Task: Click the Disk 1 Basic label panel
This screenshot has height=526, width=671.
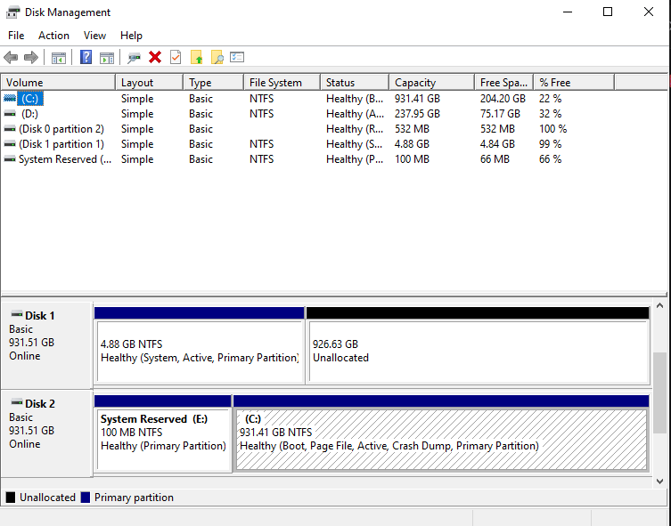Action: (46, 345)
